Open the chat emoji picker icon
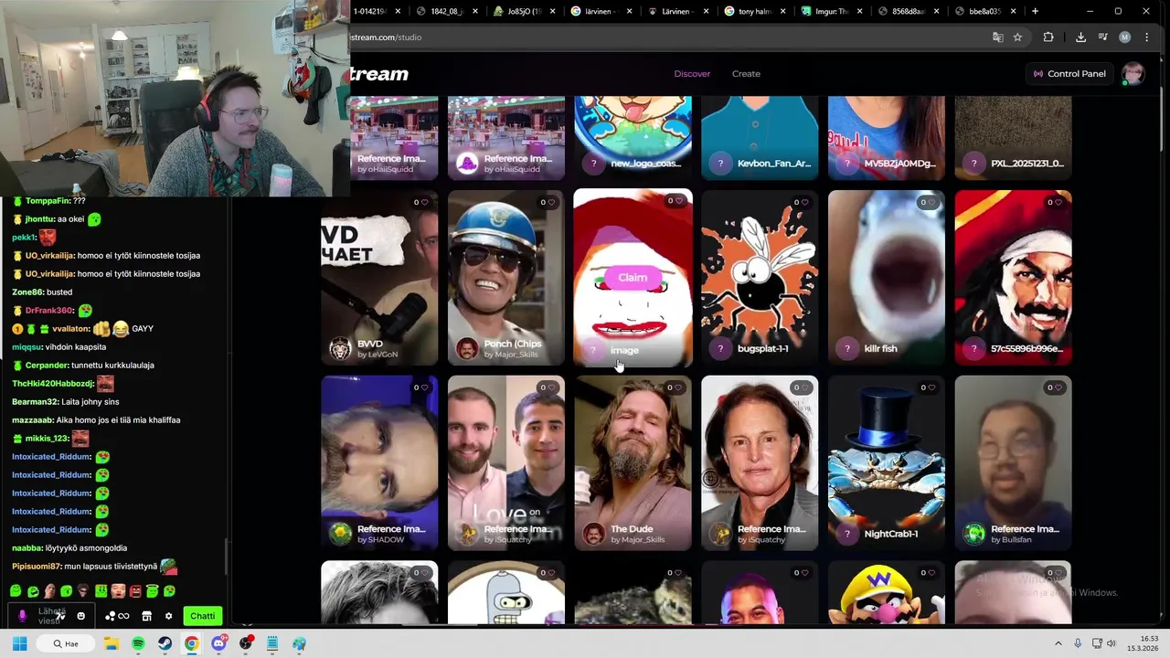This screenshot has width=1170, height=658. [80, 616]
